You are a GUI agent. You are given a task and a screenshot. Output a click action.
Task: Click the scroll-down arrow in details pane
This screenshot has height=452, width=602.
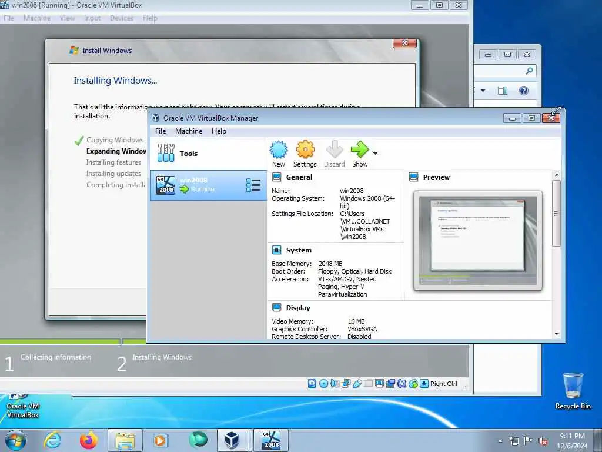(557, 334)
